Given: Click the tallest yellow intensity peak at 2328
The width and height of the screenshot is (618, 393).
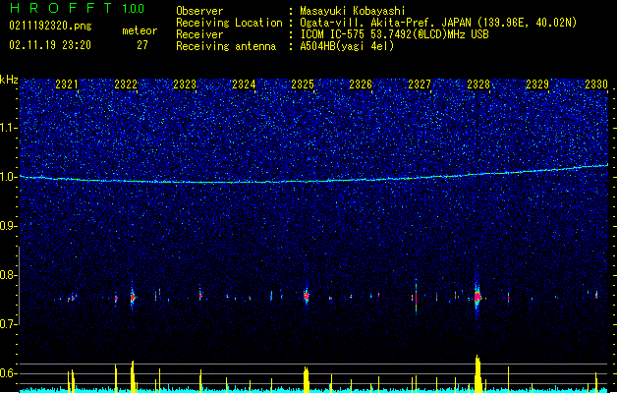Looking at the screenshot, I should (478, 373).
